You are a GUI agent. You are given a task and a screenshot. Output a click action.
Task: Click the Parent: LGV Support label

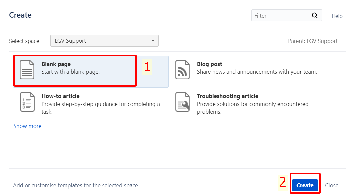[313, 41]
